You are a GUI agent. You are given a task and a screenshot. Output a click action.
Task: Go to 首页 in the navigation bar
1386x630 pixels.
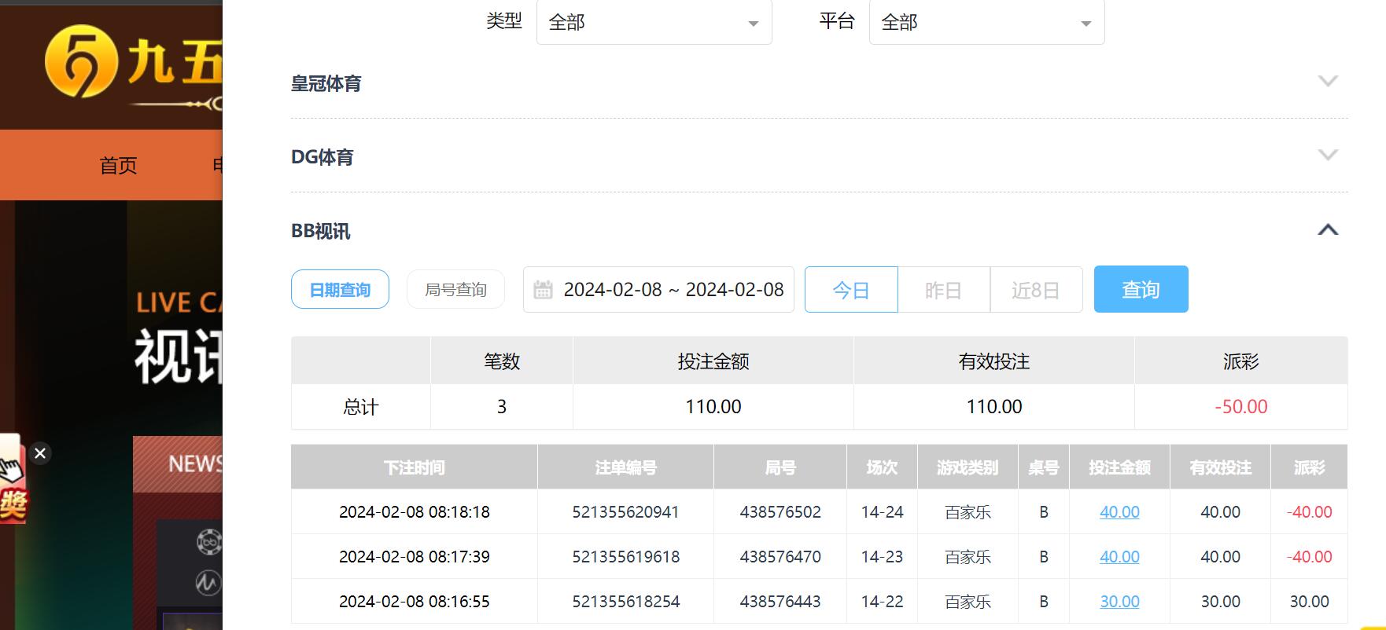coord(118,166)
